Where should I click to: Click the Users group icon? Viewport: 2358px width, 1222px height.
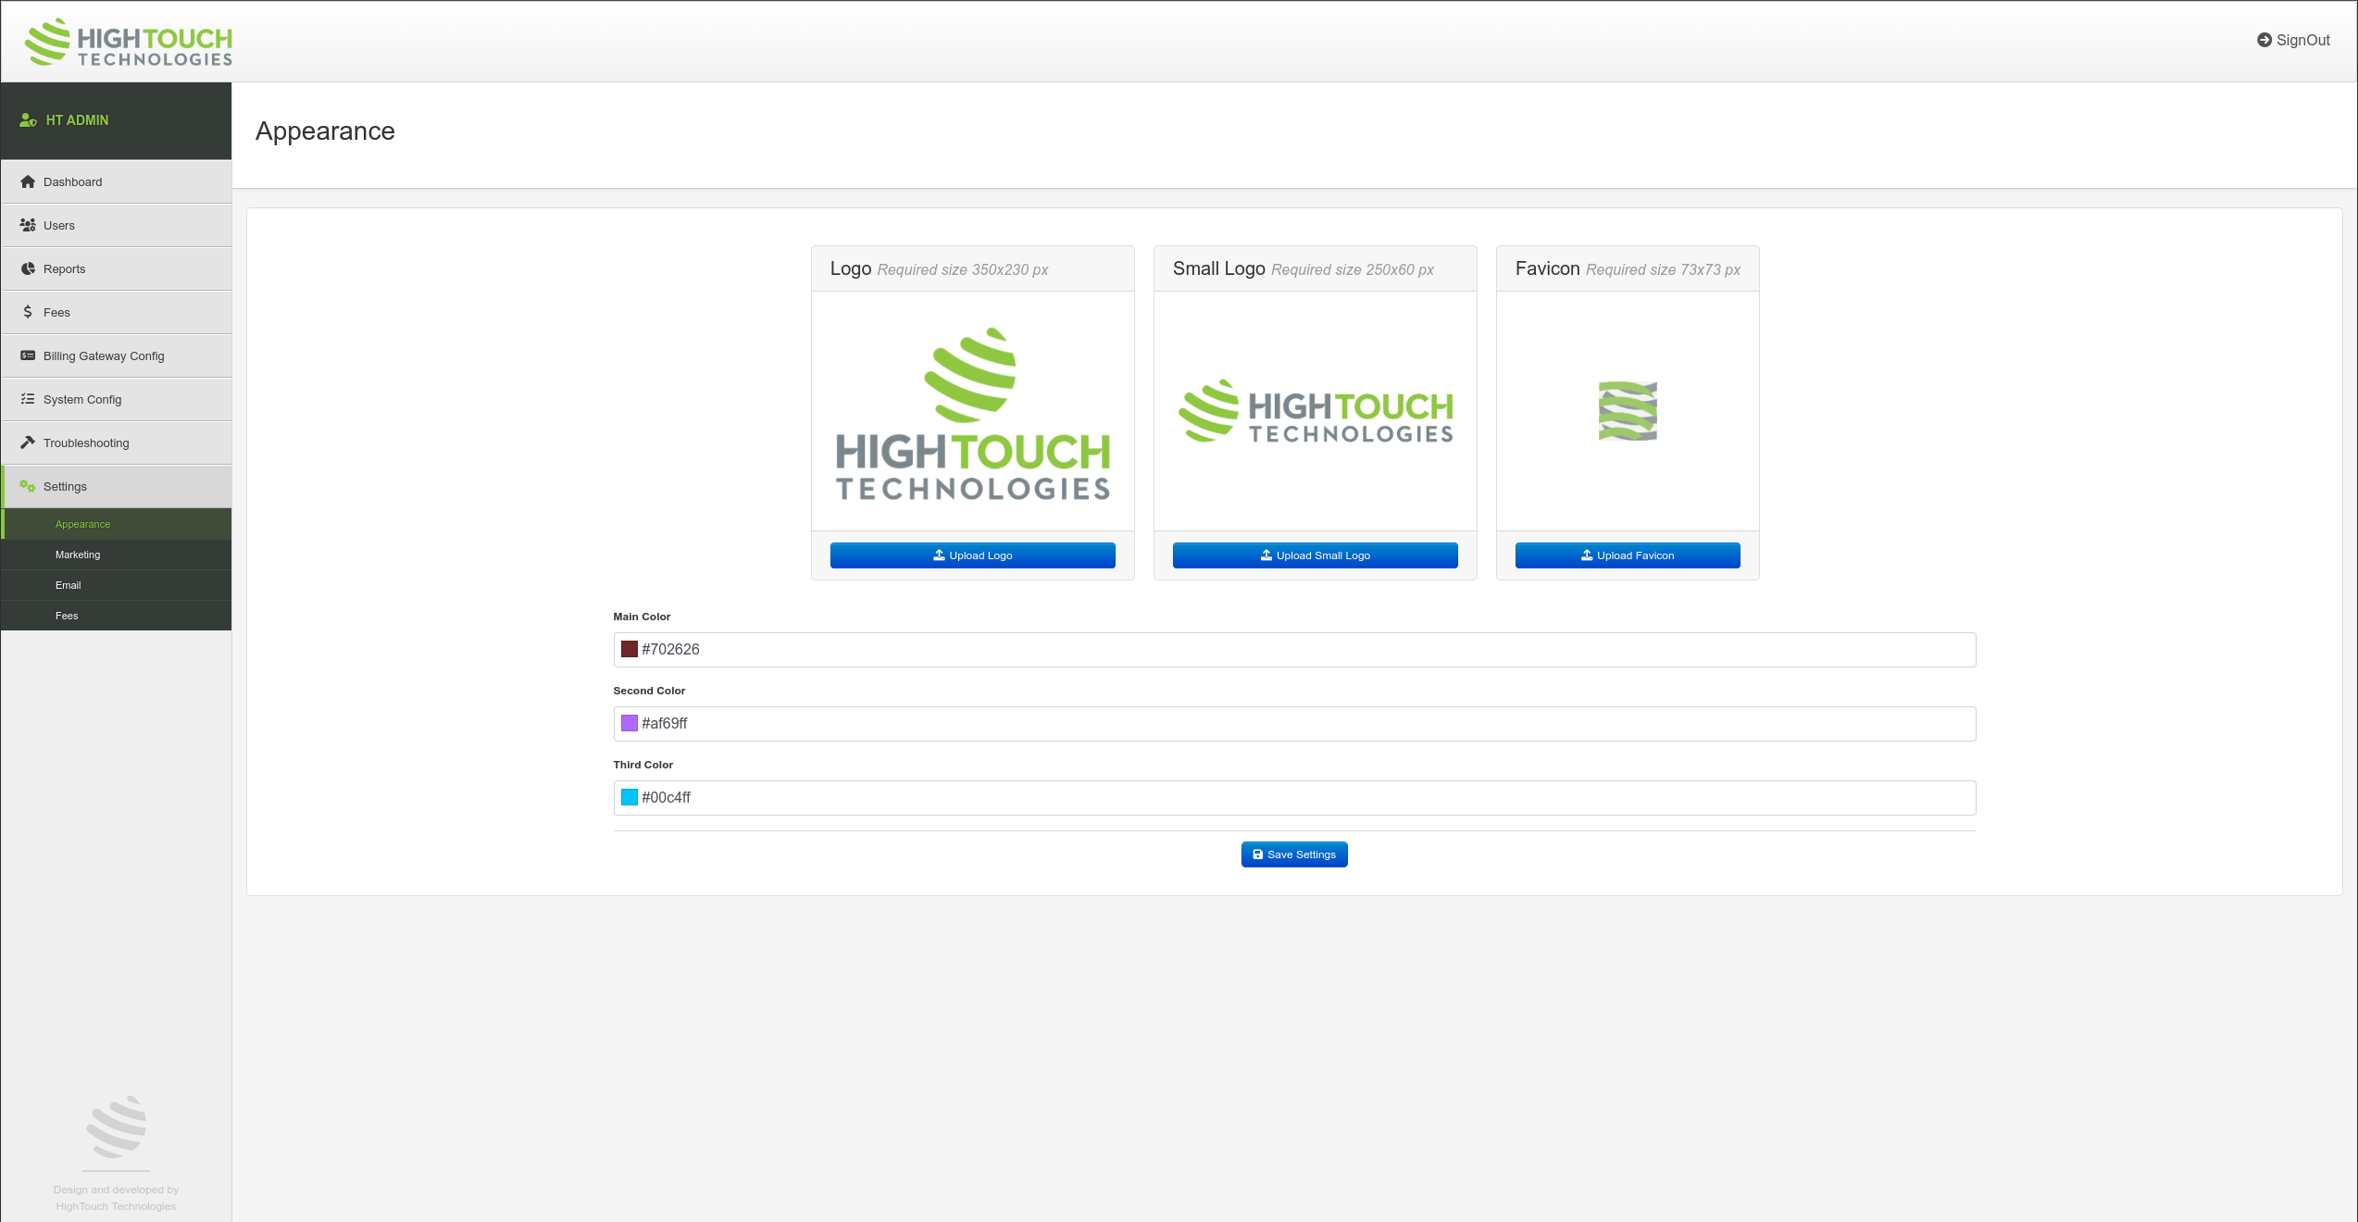coord(28,225)
